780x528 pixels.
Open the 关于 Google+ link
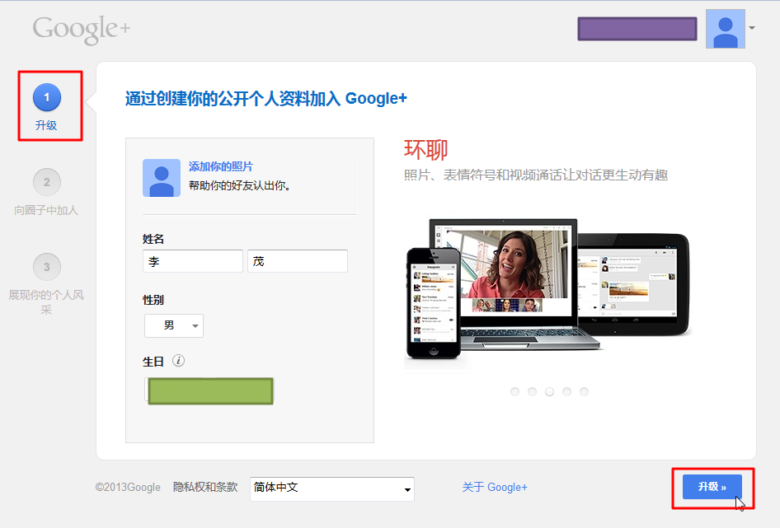[x=495, y=488]
